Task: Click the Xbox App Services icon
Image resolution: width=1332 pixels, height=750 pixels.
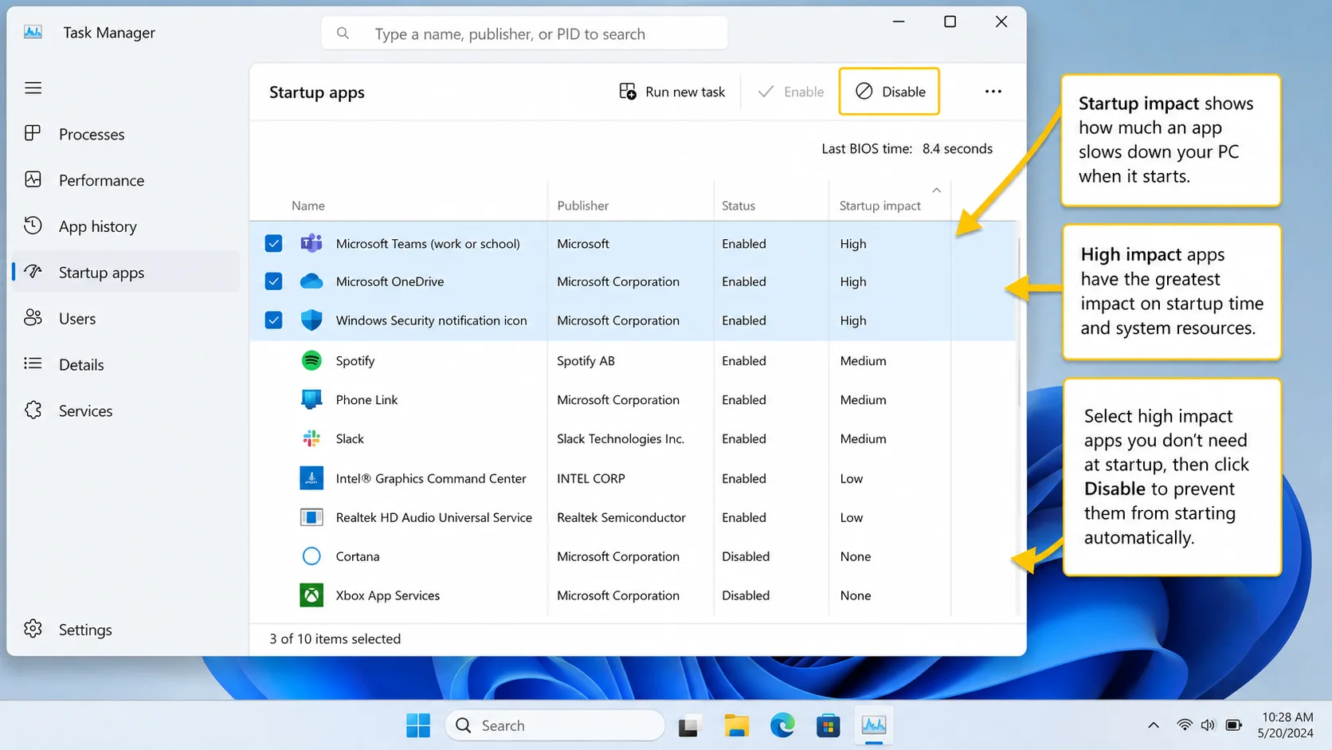Action: (311, 595)
